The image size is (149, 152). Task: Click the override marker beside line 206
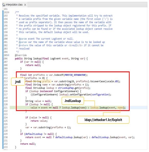point(3,59)
